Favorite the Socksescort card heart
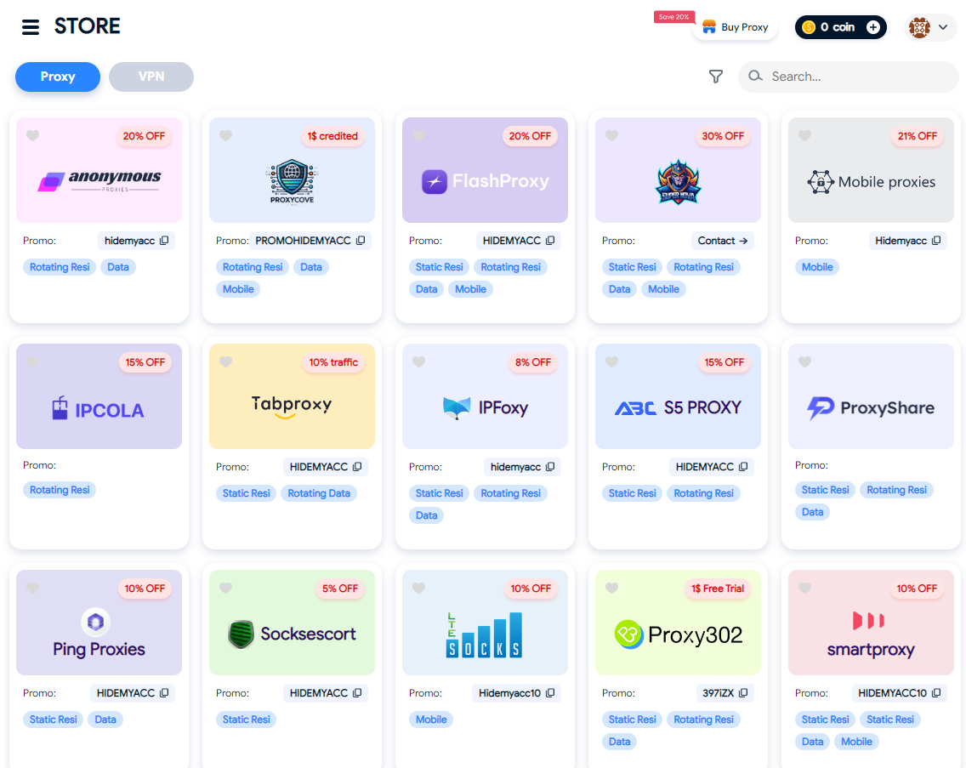Image resolution: width=966 pixels, height=768 pixels. point(225,588)
